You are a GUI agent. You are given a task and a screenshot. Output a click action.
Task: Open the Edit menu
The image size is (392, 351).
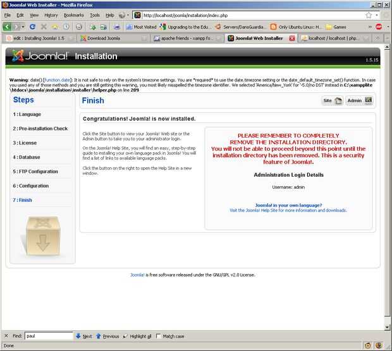(x=20, y=15)
